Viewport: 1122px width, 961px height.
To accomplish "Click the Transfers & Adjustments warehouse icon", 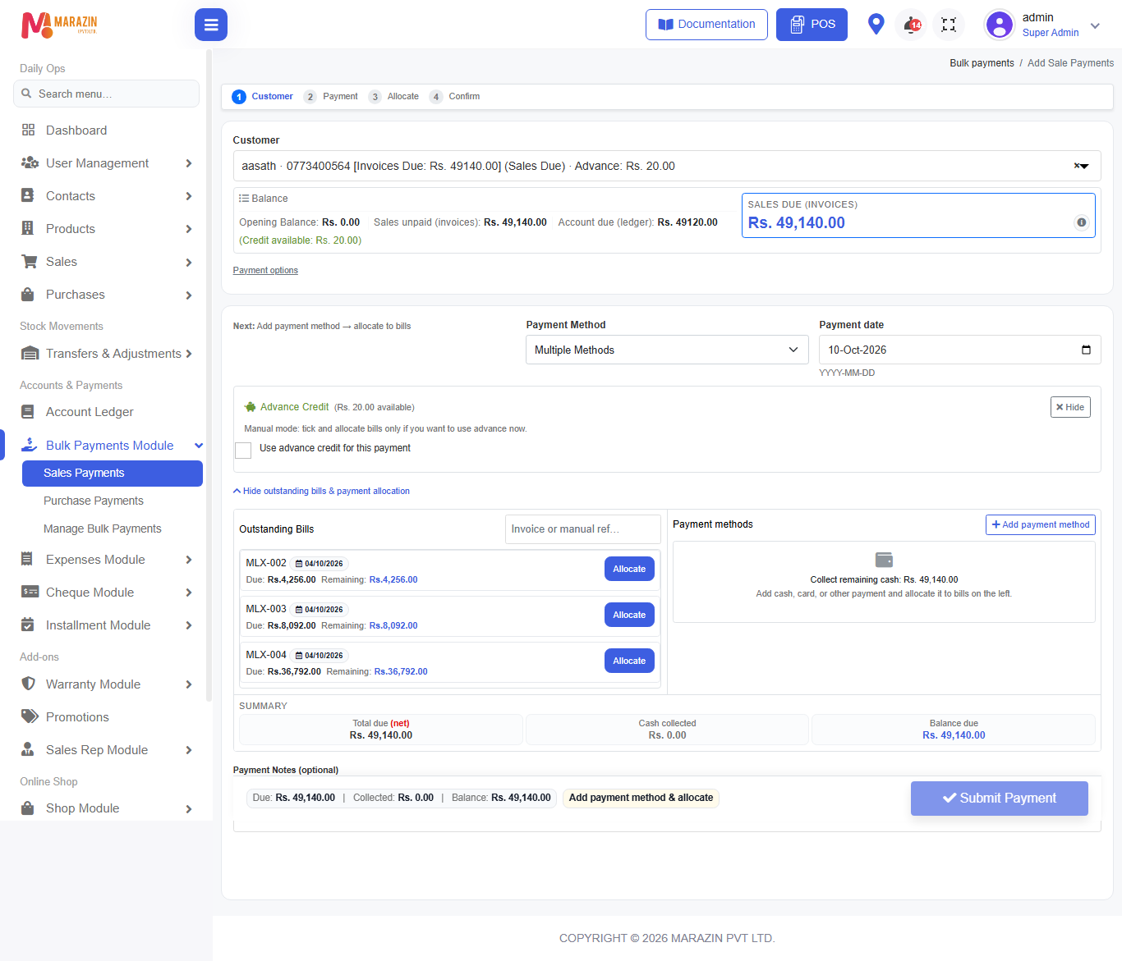I will tap(30, 354).
